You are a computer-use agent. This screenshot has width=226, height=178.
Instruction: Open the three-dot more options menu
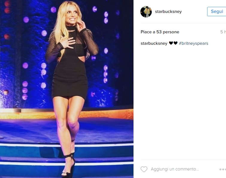[x=223, y=169]
